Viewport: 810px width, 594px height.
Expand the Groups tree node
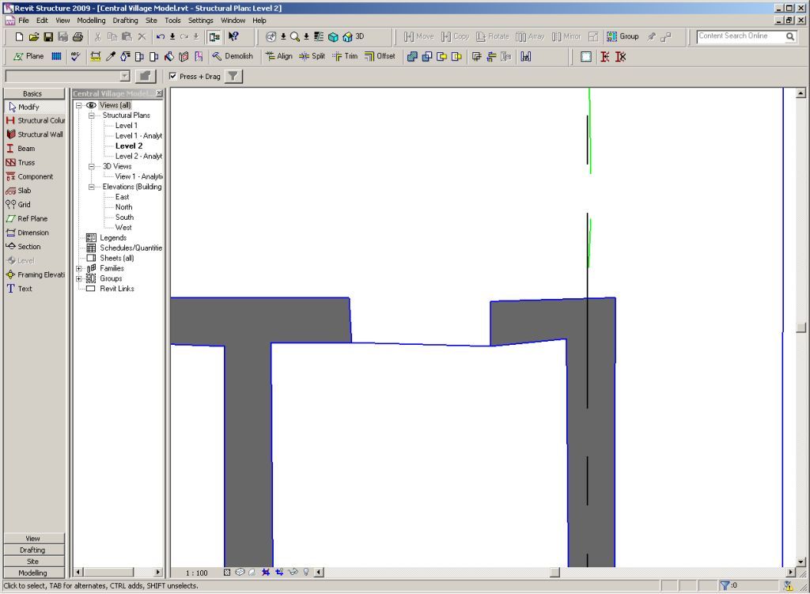pyautogui.click(x=79, y=278)
